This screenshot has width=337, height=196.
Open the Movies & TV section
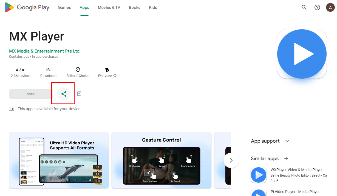click(109, 7)
